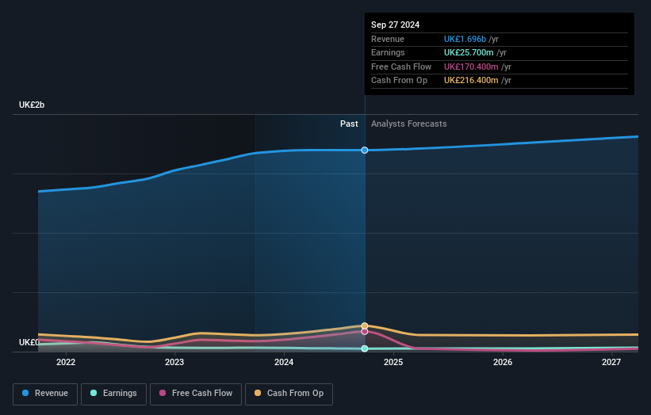Click the UK£2b y-axis label
651x415 pixels.
pos(32,105)
